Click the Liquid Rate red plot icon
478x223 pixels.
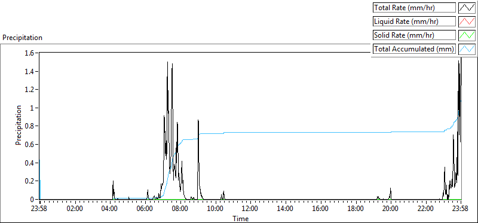467,22
